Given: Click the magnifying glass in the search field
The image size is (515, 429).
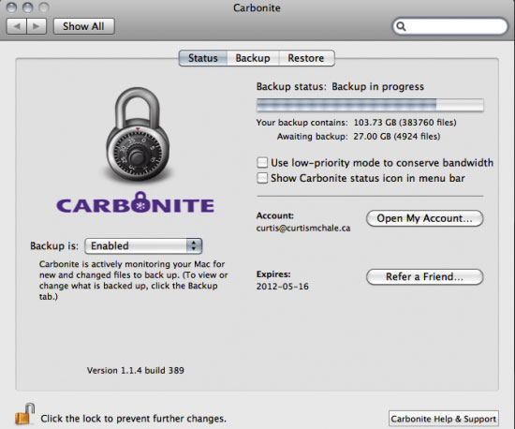Looking at the screenshot, I should 401,26.
